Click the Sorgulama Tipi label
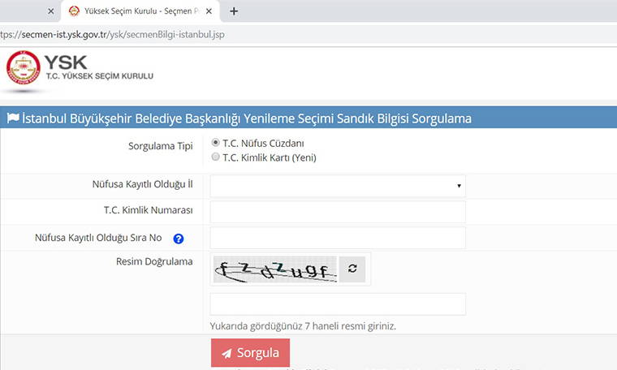Image resolution: width=617 pixels, height=370 pixels. [160, 146]
